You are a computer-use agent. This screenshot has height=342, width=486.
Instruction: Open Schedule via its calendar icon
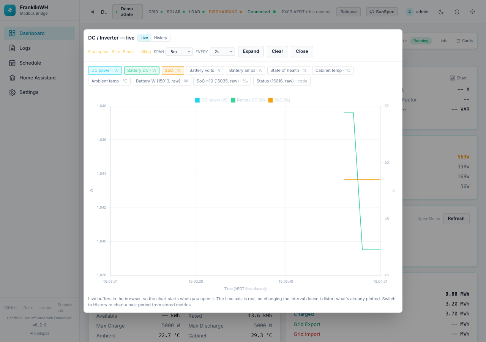pos(12,63)
